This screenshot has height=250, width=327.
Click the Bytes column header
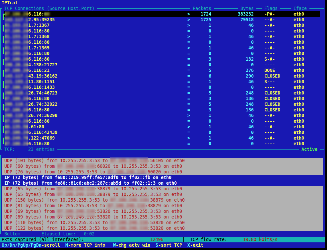247,8
